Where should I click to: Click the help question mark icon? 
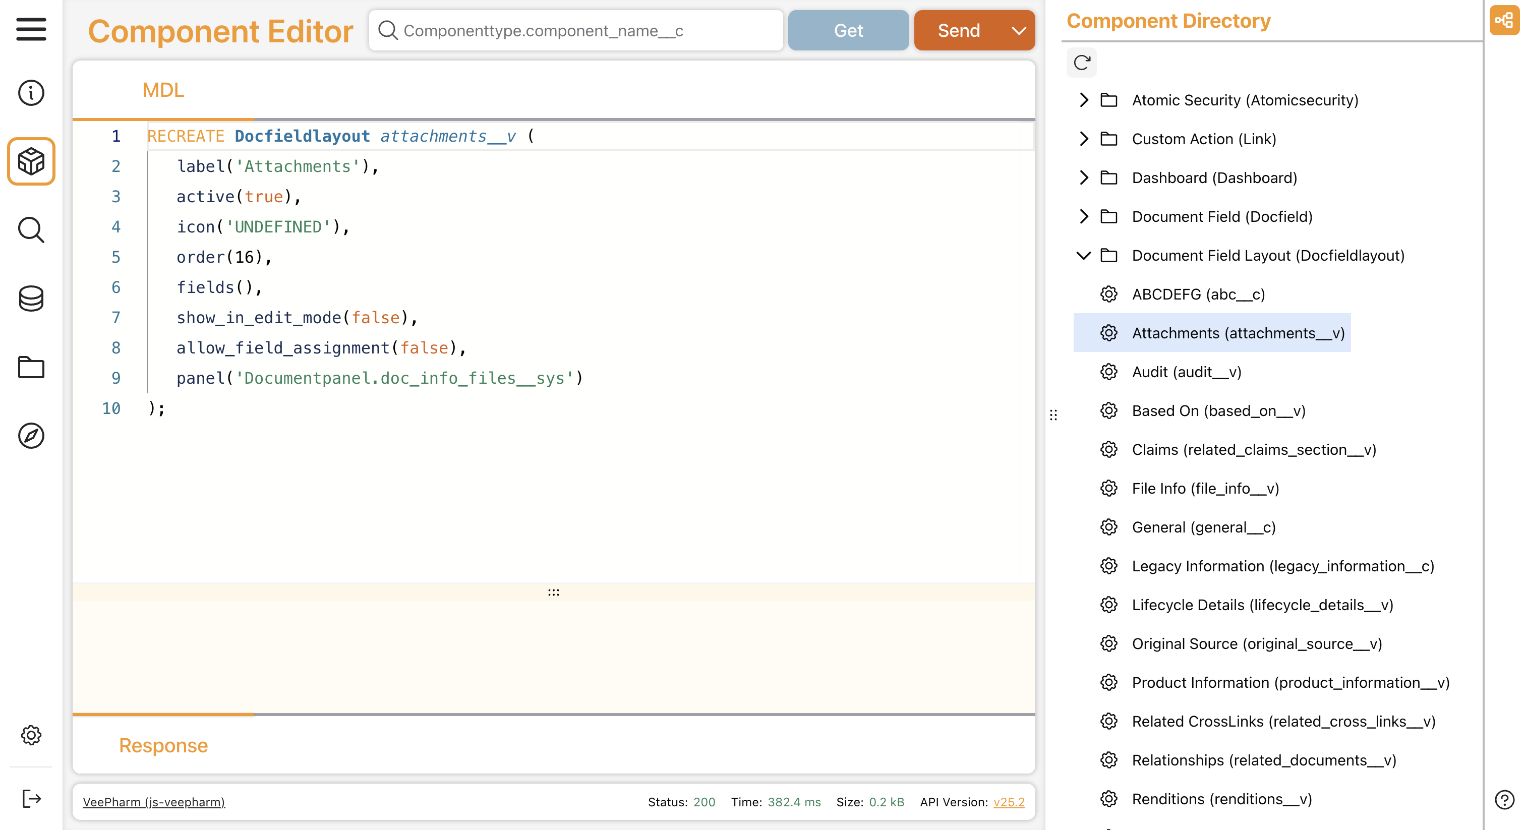point(1504,800)
